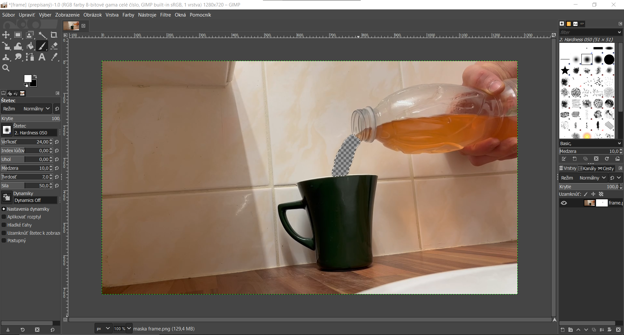This screenshot has width=624, height=335.
Task: Open the px units dropdown
Action: 103,329
